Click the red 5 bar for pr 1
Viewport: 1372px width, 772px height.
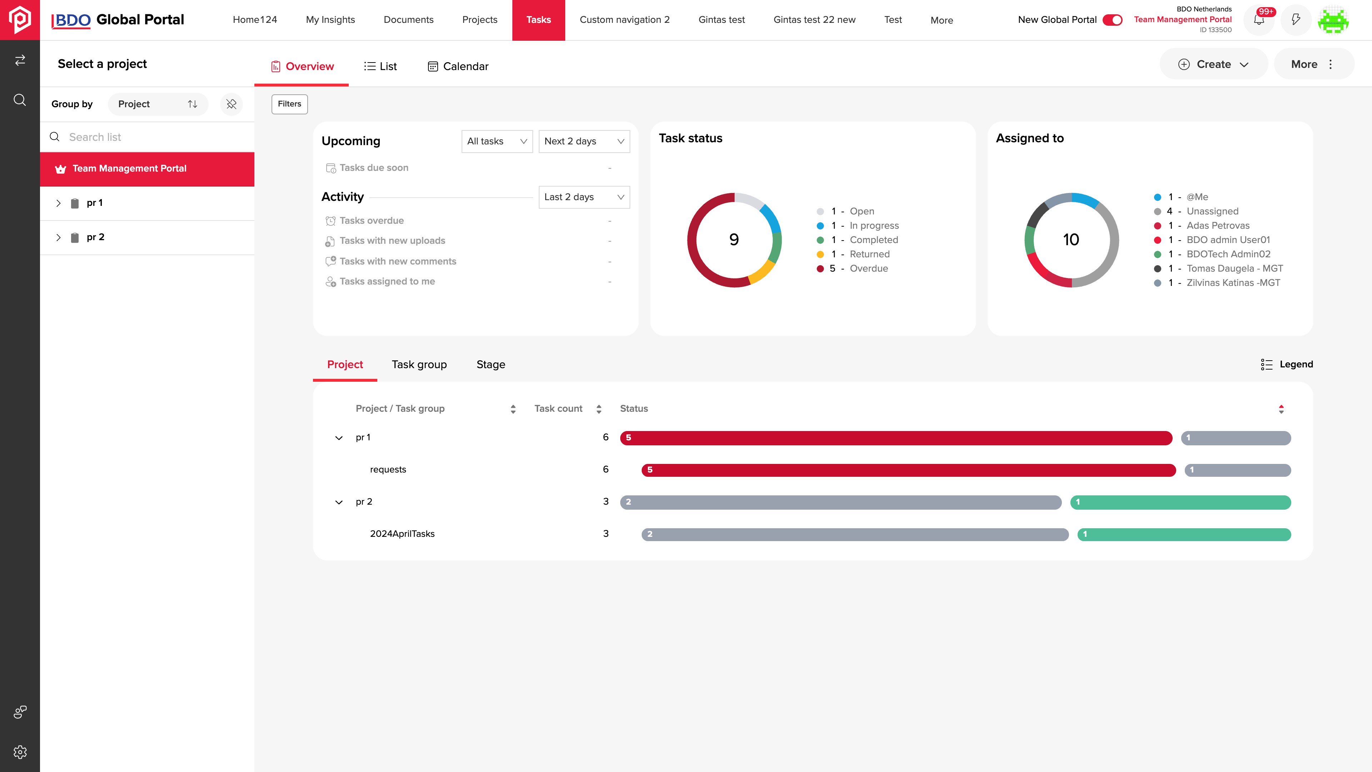896,438
